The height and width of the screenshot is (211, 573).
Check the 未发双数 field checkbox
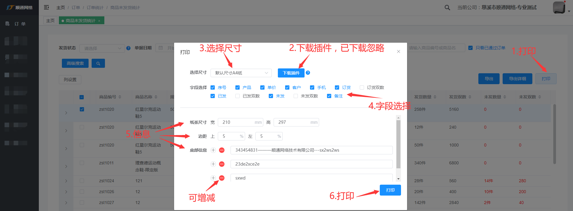(296, 96)
